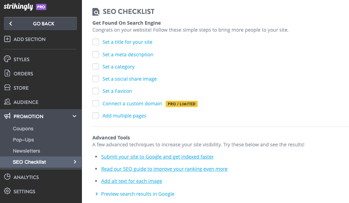Expand 'Preview search results in Google'

[x=97, y=194]
